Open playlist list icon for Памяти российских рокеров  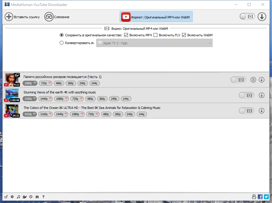pyautogui.click(x=253, y=80)
